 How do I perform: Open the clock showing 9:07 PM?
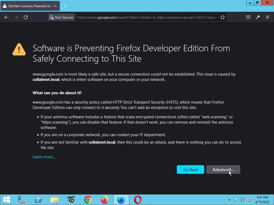(x=262, y=200)
